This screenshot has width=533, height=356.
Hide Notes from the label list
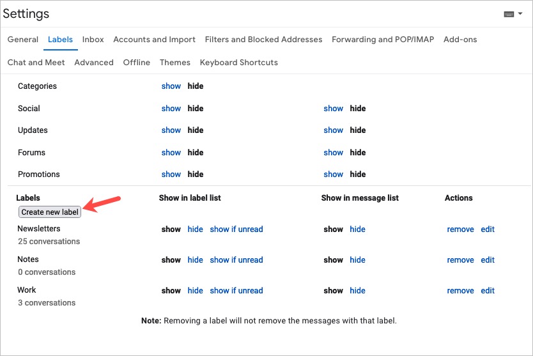[195, 260]
